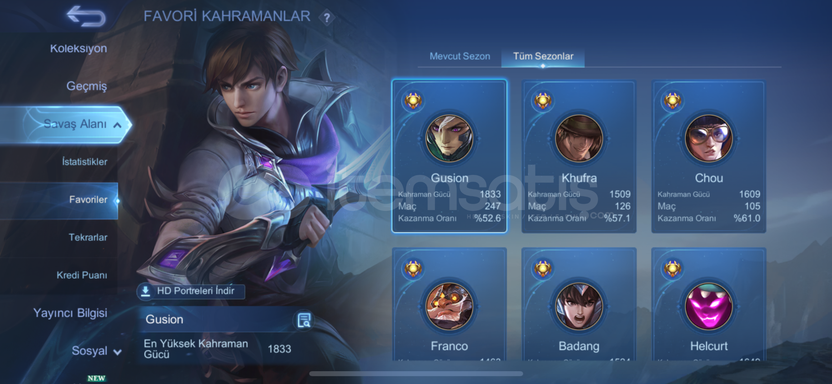The image size is (832, 384).
Task: Select the Helcurt hero portrait
Action: pyautogui.click(x=708, y=306)
